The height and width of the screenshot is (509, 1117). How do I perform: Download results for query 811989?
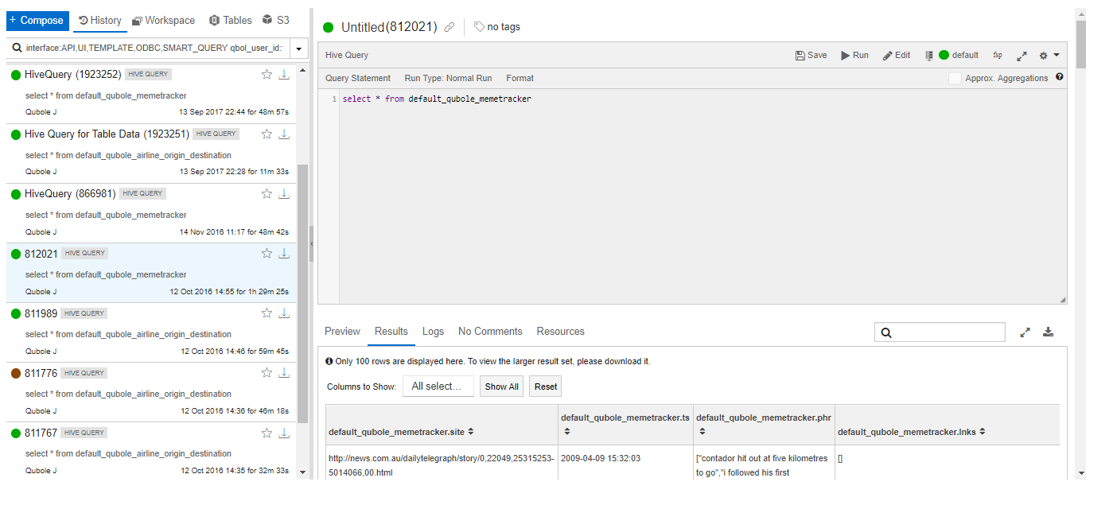pos(284,313)
